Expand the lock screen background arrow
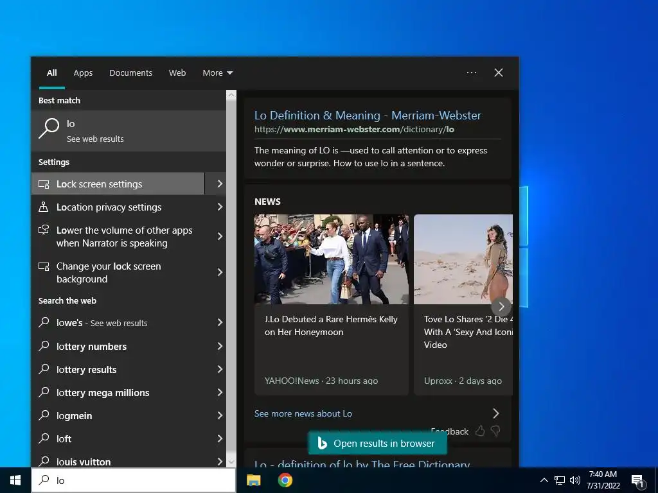This screenshot has height=493, width=658. (x=220, y=272)
